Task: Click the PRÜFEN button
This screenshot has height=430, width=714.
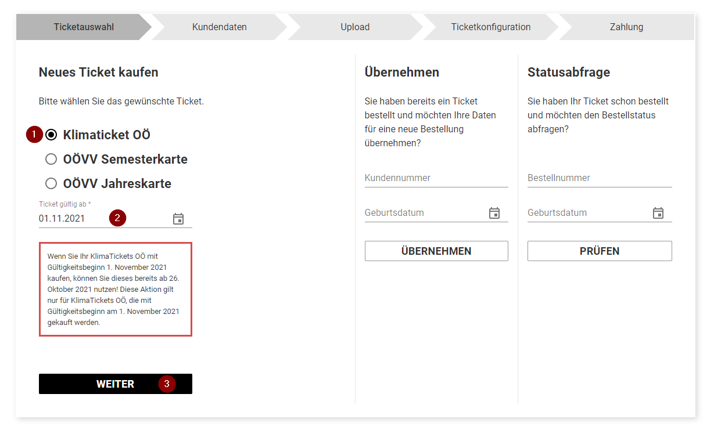Action: click(x=600, y=251)
